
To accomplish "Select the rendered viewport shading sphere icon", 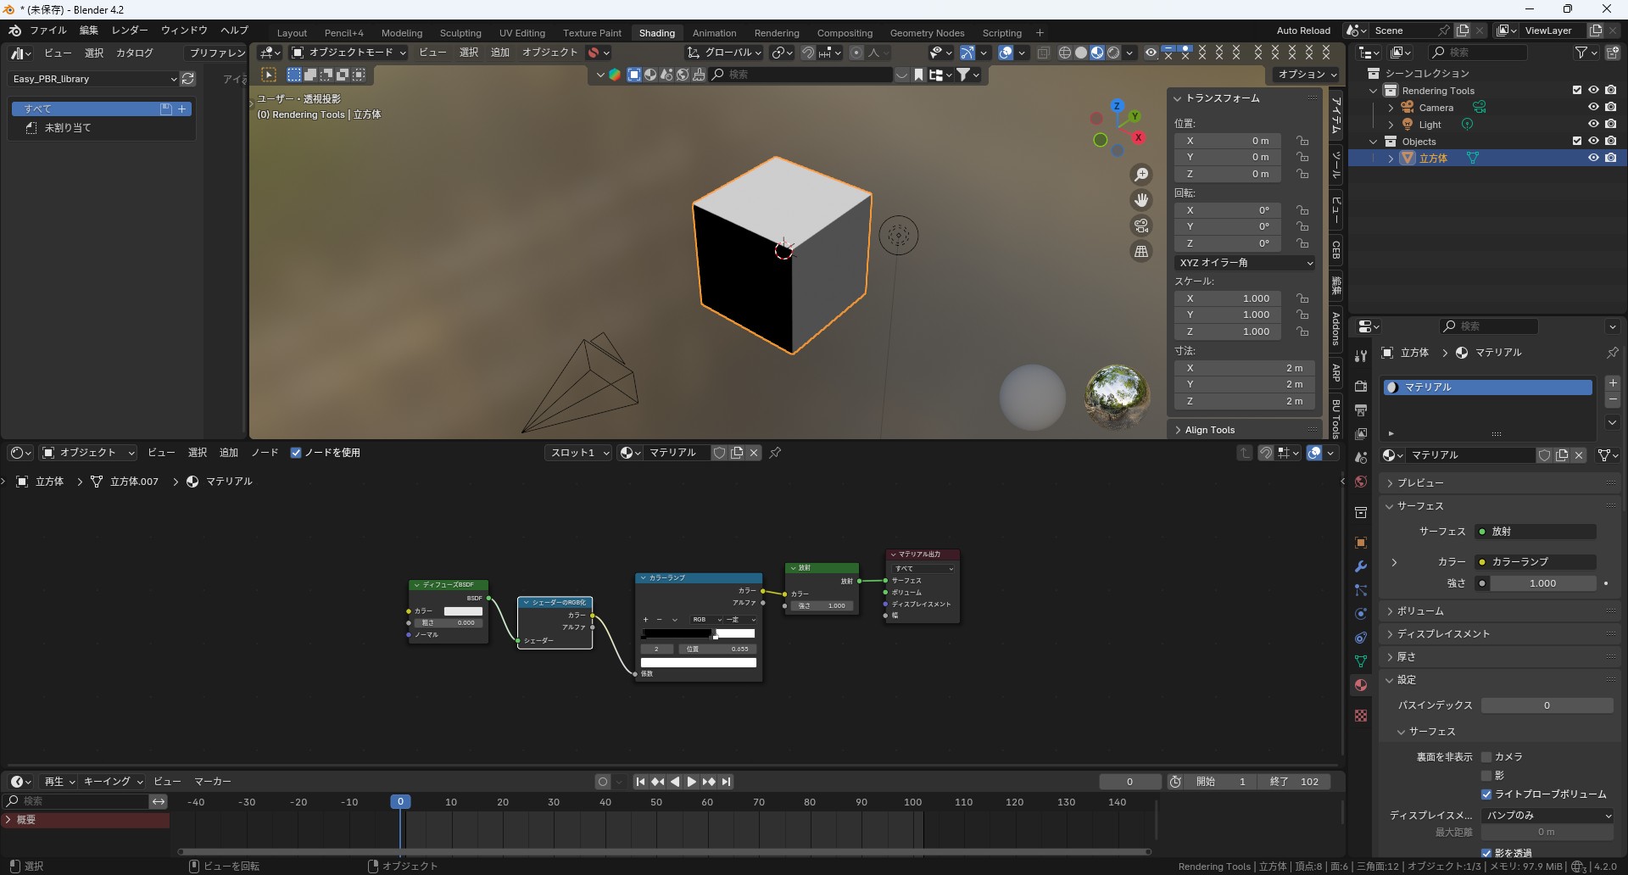I will pos(1113,53).
